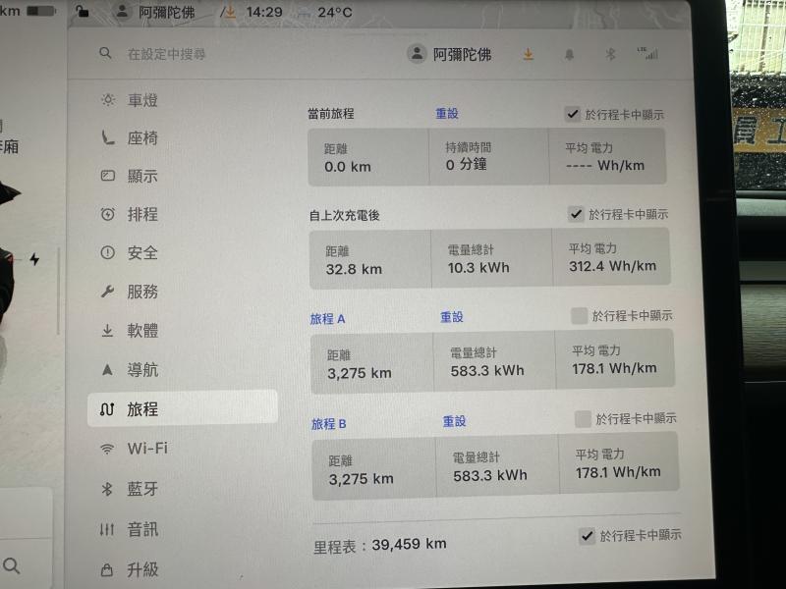The width and height of the screenshot is (786, 589).
Task: Enable 於行程卡中顯示 for 旅程 A
Action: [x=579, y=315]
